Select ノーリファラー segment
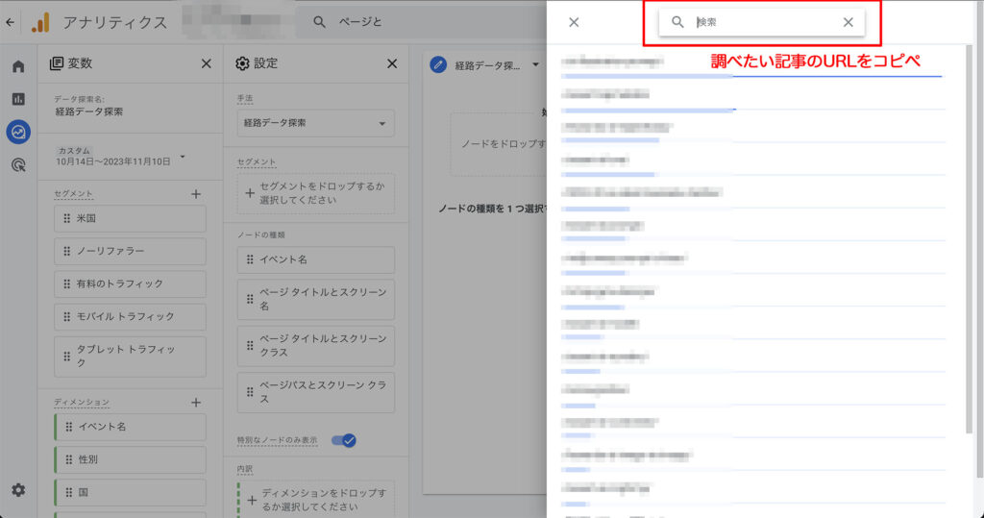 click(130, 251)
